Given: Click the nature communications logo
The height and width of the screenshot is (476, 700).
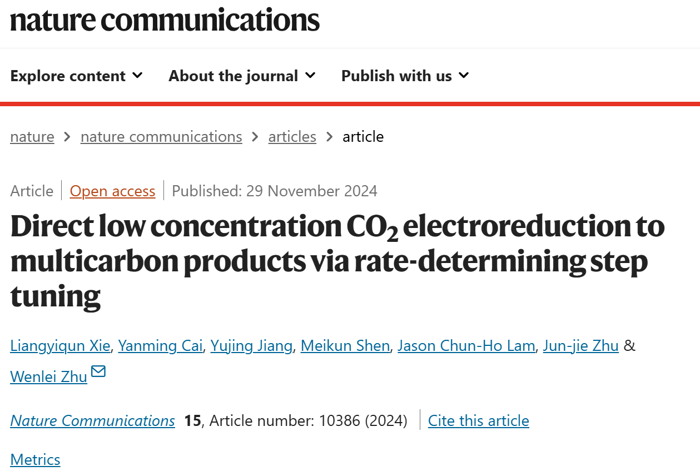Looking at the screenshot, I should pyautogui.click(x=165, y=19).
